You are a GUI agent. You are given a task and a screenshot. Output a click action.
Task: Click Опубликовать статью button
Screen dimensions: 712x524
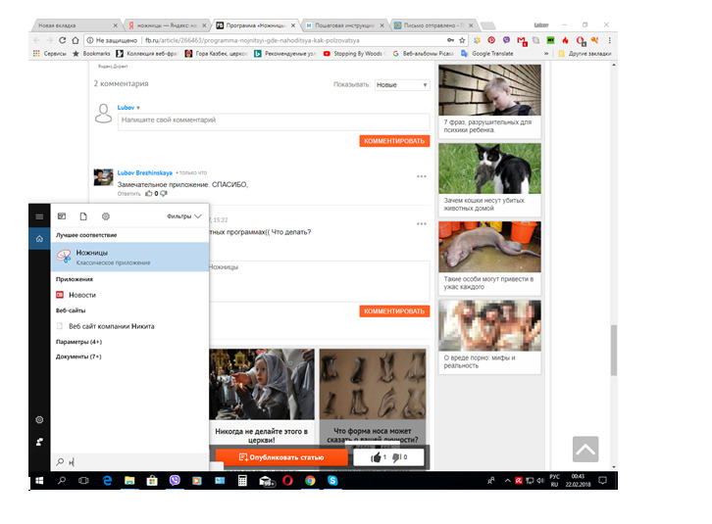click(281, 457)
